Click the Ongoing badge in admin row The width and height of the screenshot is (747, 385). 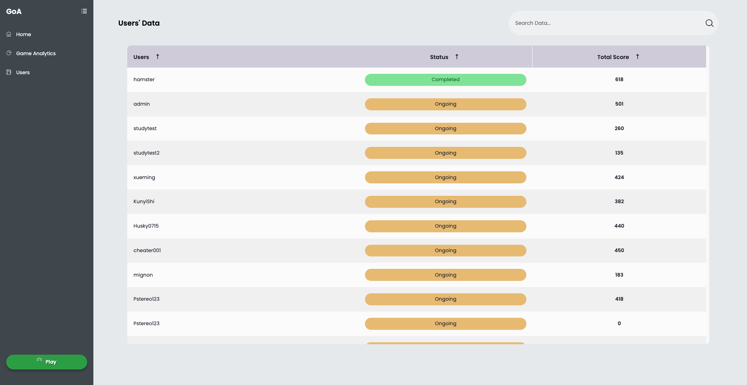point(445,104)
